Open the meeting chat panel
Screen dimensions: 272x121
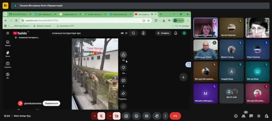pyautogui.click(x=251, y=116)
